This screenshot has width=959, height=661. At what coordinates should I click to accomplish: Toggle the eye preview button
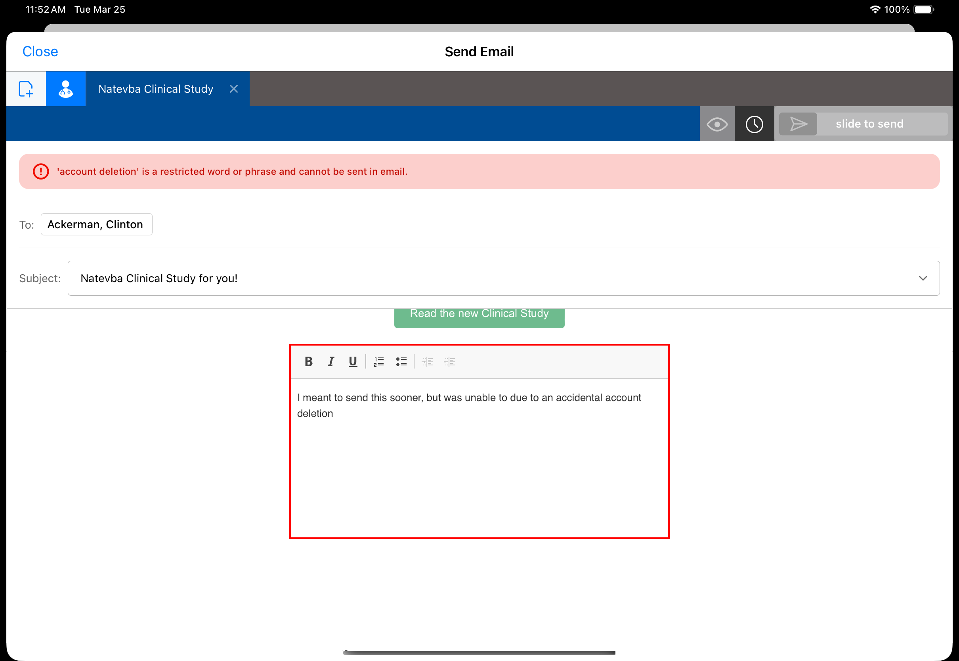(717, 124)
